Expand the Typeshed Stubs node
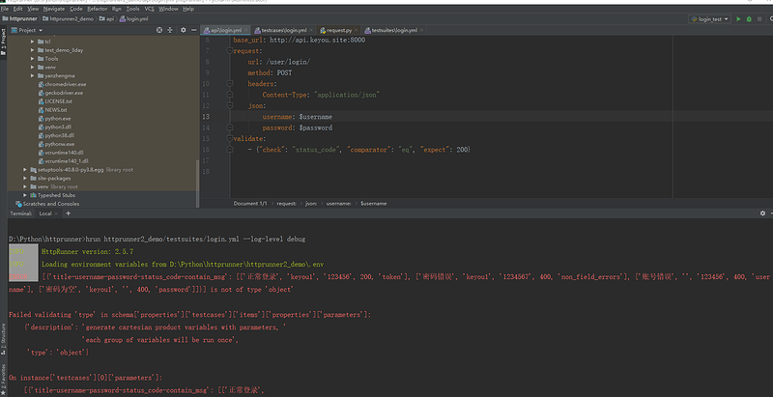Viewport: 773px width, 397px height. coord(25,195)
